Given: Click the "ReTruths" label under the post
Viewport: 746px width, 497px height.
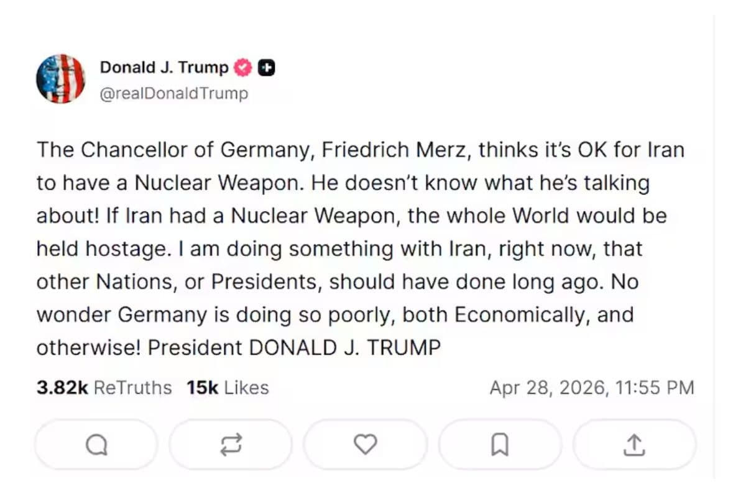Looking at the screenshot, I should point(132,388).
